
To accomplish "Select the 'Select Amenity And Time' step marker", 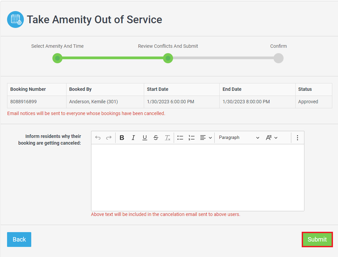I will (x=57, y=58).
